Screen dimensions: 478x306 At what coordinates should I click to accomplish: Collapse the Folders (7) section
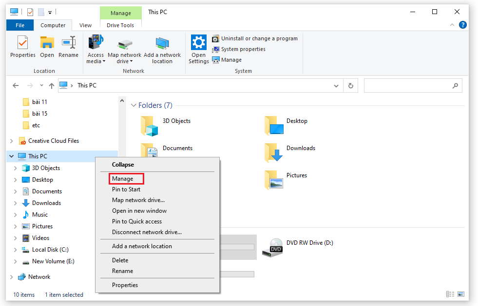(134, 105)
